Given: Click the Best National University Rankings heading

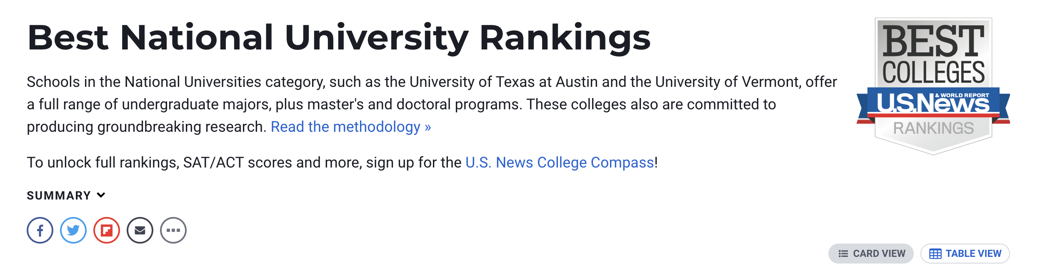Looking at the screenshot, I should [339, 37].
